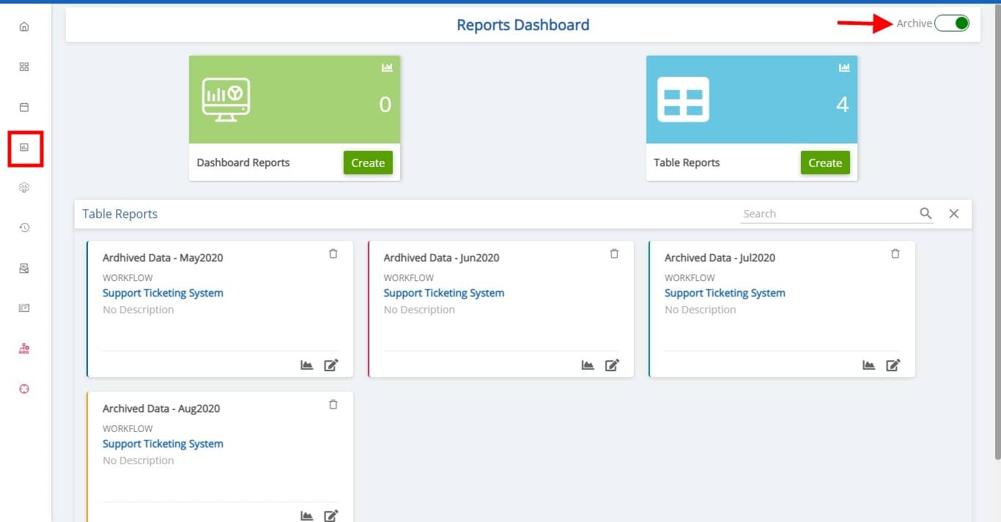Click chart icon on blue Table Reports tile
The height and width of the screenshot is (522, 1001).
tap(844, 67)
